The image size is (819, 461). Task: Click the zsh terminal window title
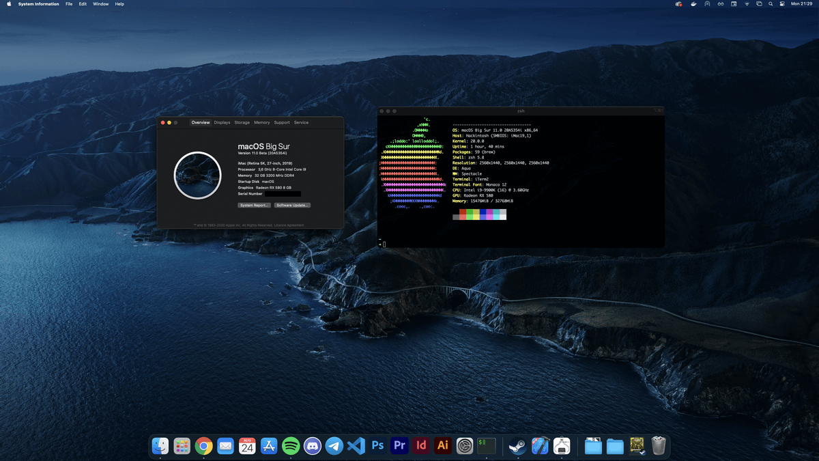pyautogui.click(x=521, y=111)
